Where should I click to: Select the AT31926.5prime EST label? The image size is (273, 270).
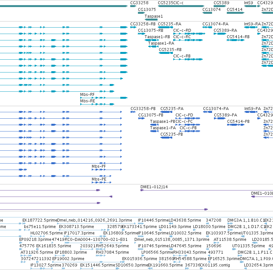coord(37,252)
